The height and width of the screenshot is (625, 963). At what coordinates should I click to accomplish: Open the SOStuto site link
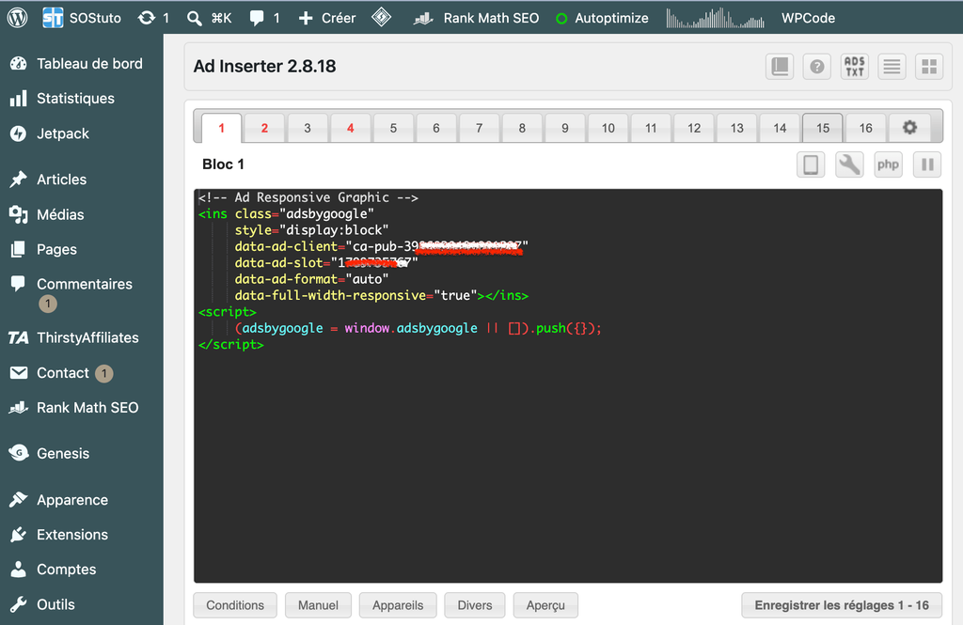click(x=82, y=18)
